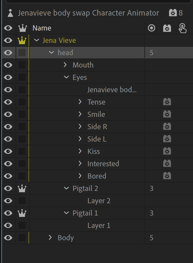Expand the Smile group
Viewport: 193px width, 263px height.
click(80, 114)
